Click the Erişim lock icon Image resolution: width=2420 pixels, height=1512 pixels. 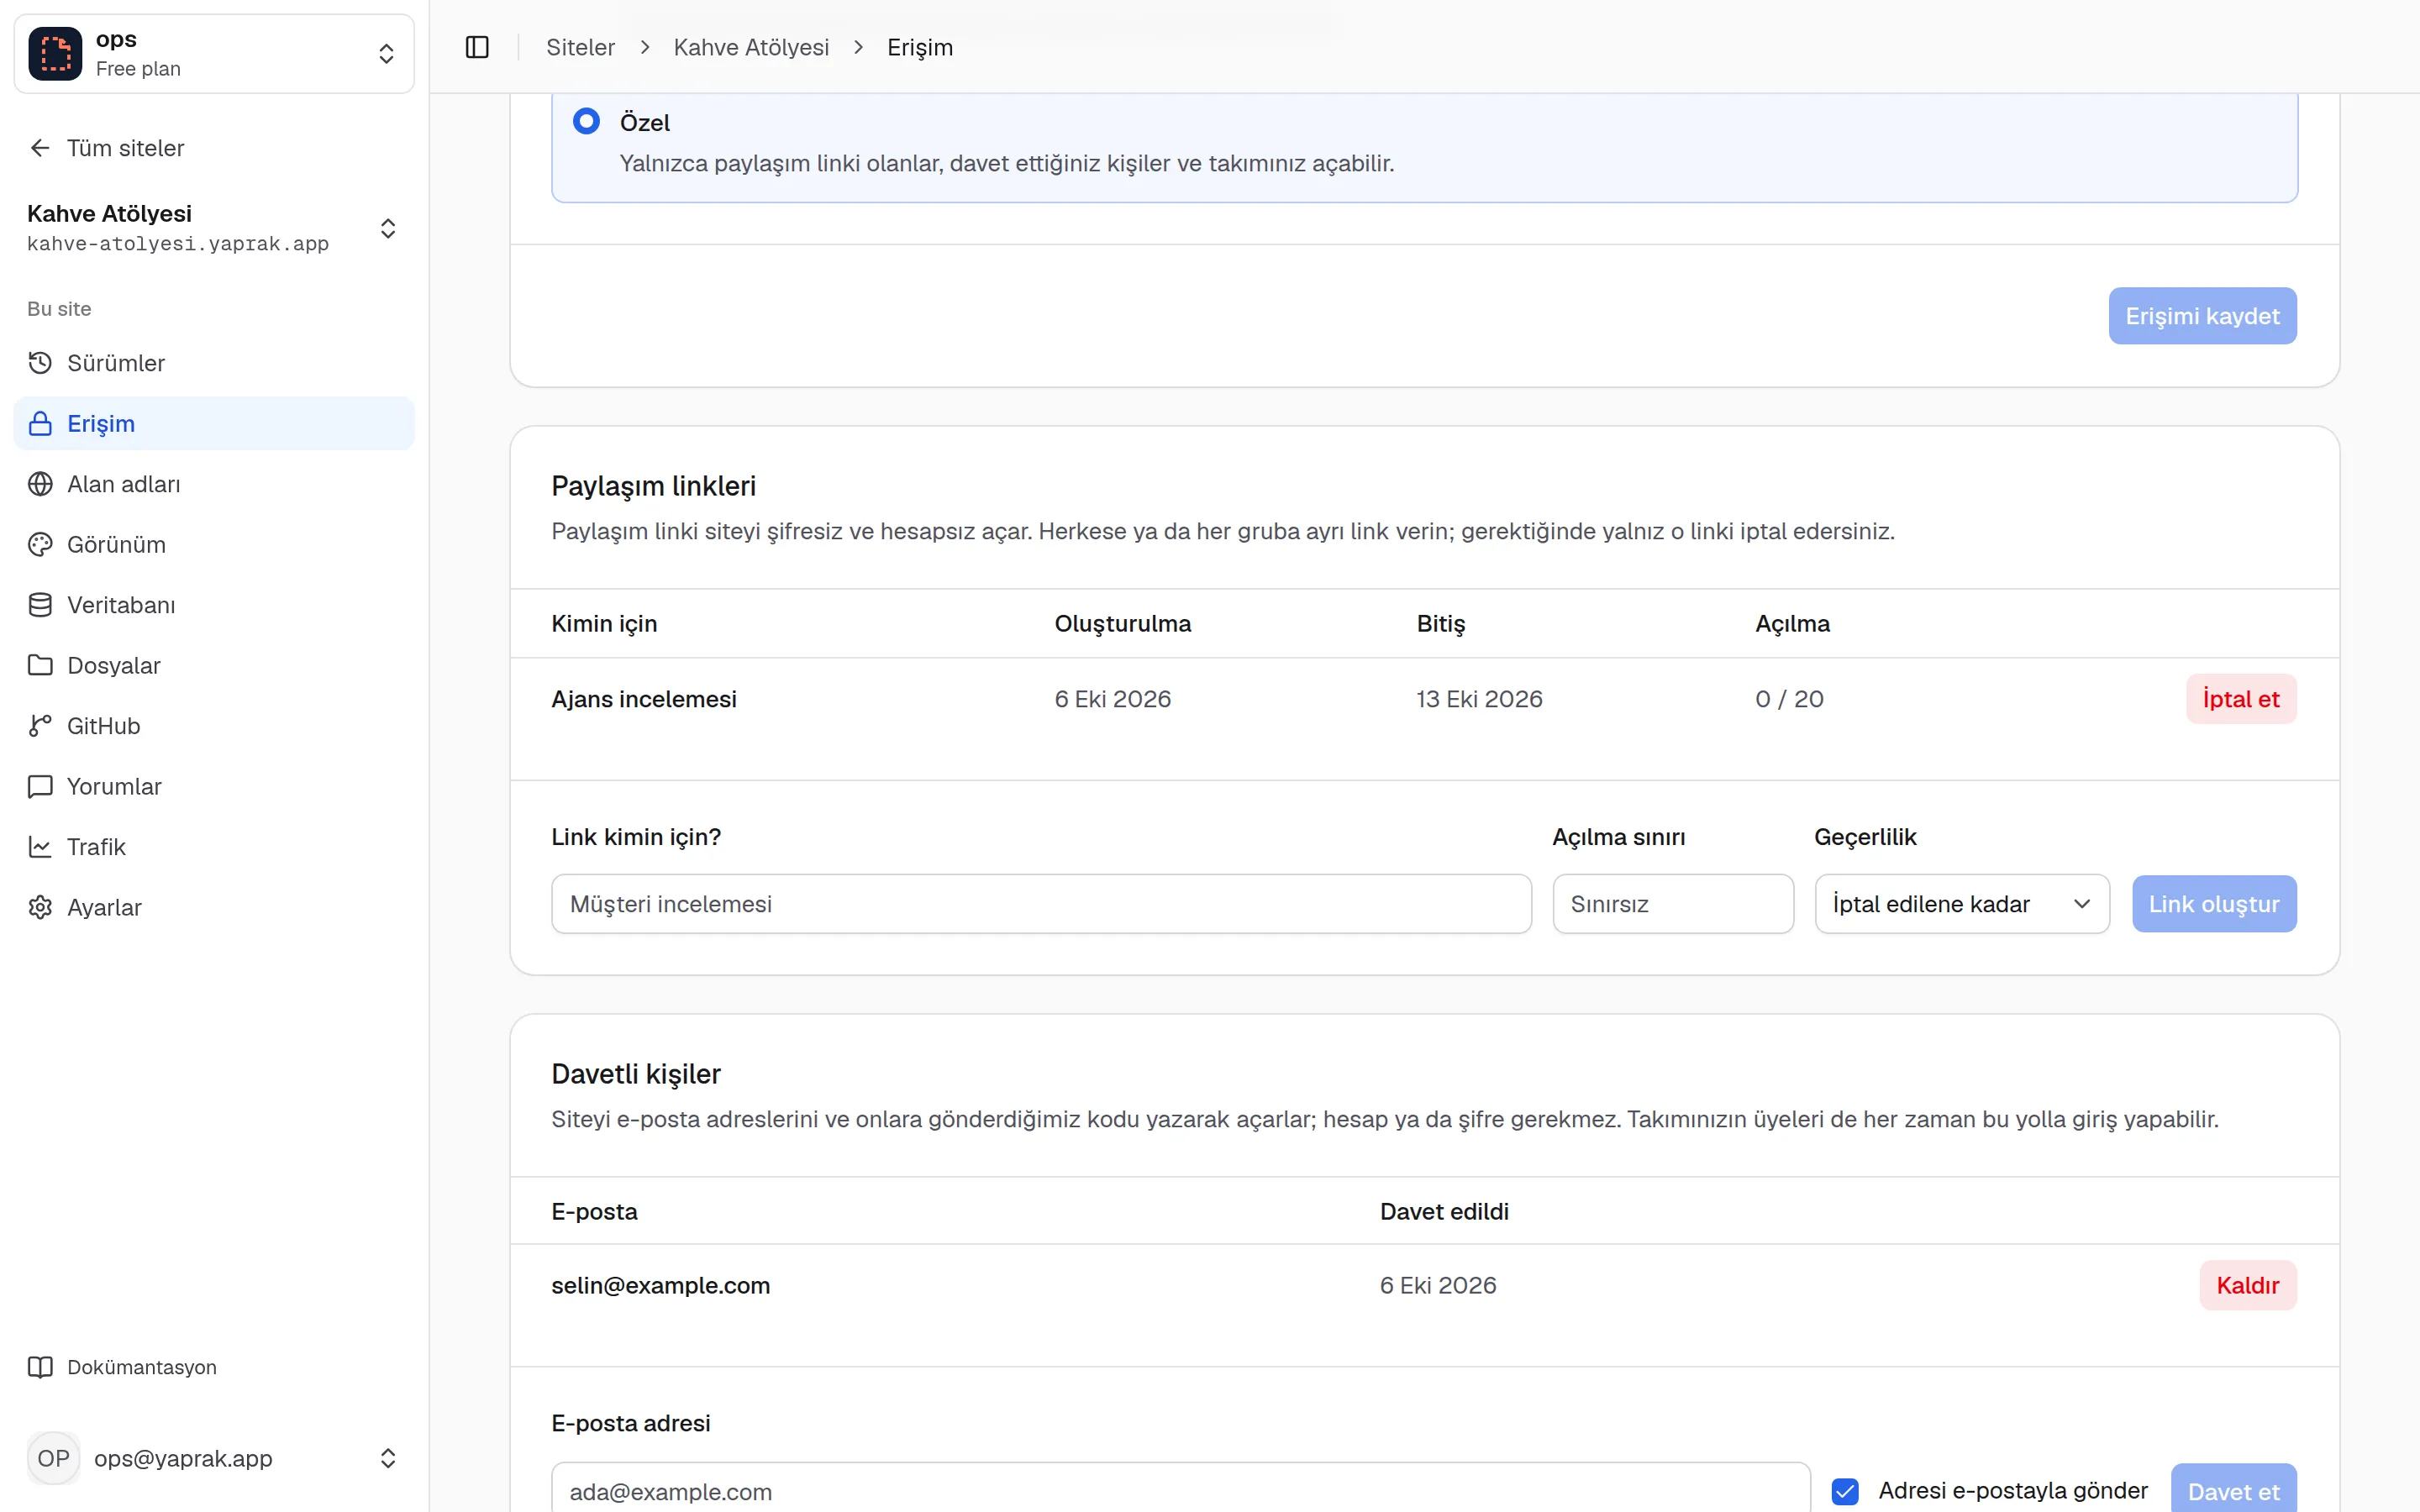[x=40, y=423]
